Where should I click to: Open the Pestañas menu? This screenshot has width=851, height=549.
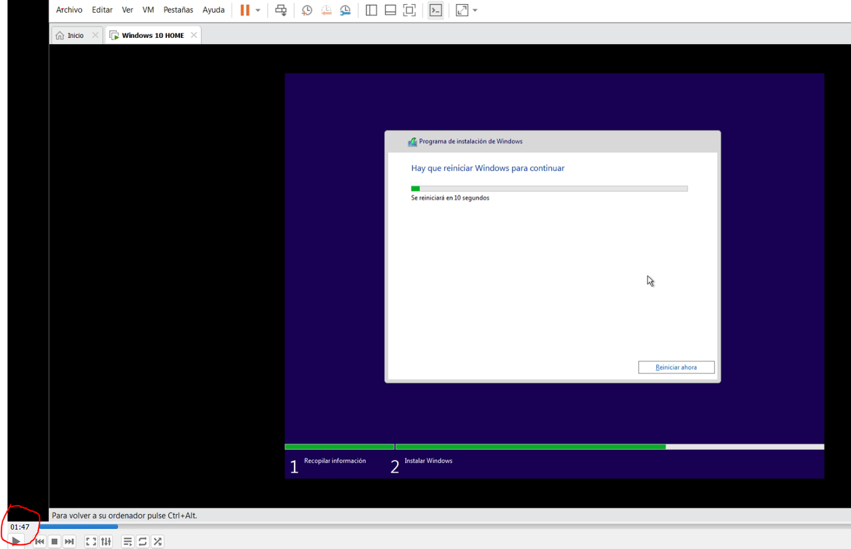(x=178, y=10)
